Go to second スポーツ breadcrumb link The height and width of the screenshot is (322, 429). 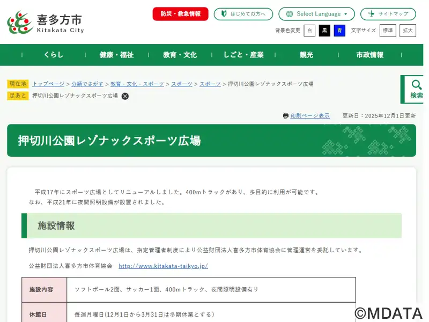pos(210,84)
